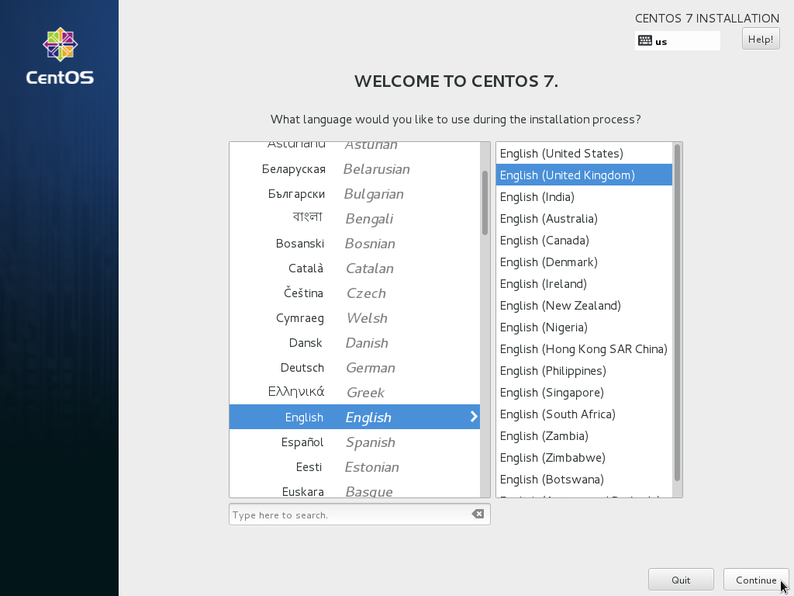Click the arrow beside English language
This screenshot has width=794, height=596.
474,418
